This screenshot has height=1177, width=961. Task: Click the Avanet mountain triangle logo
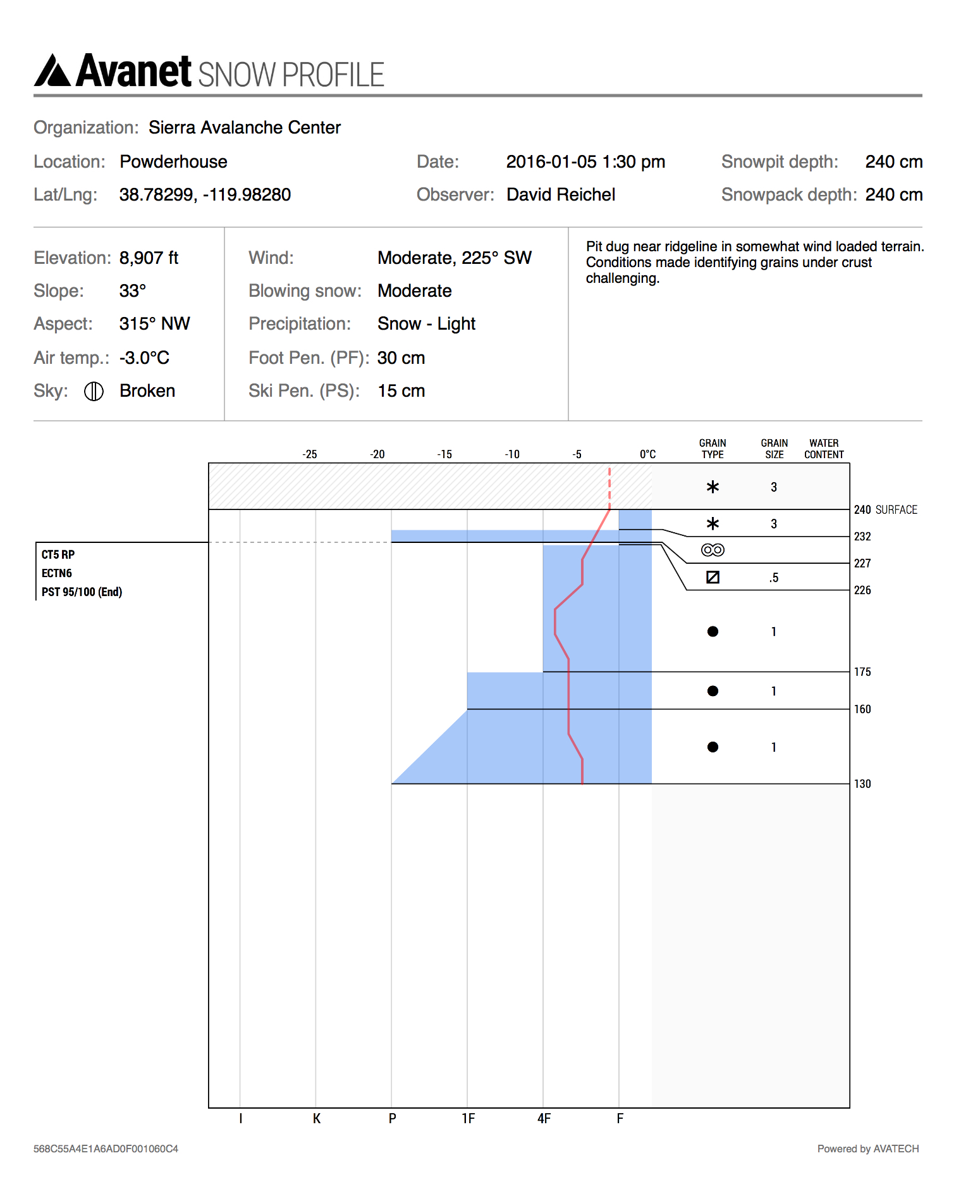(52, 71)
